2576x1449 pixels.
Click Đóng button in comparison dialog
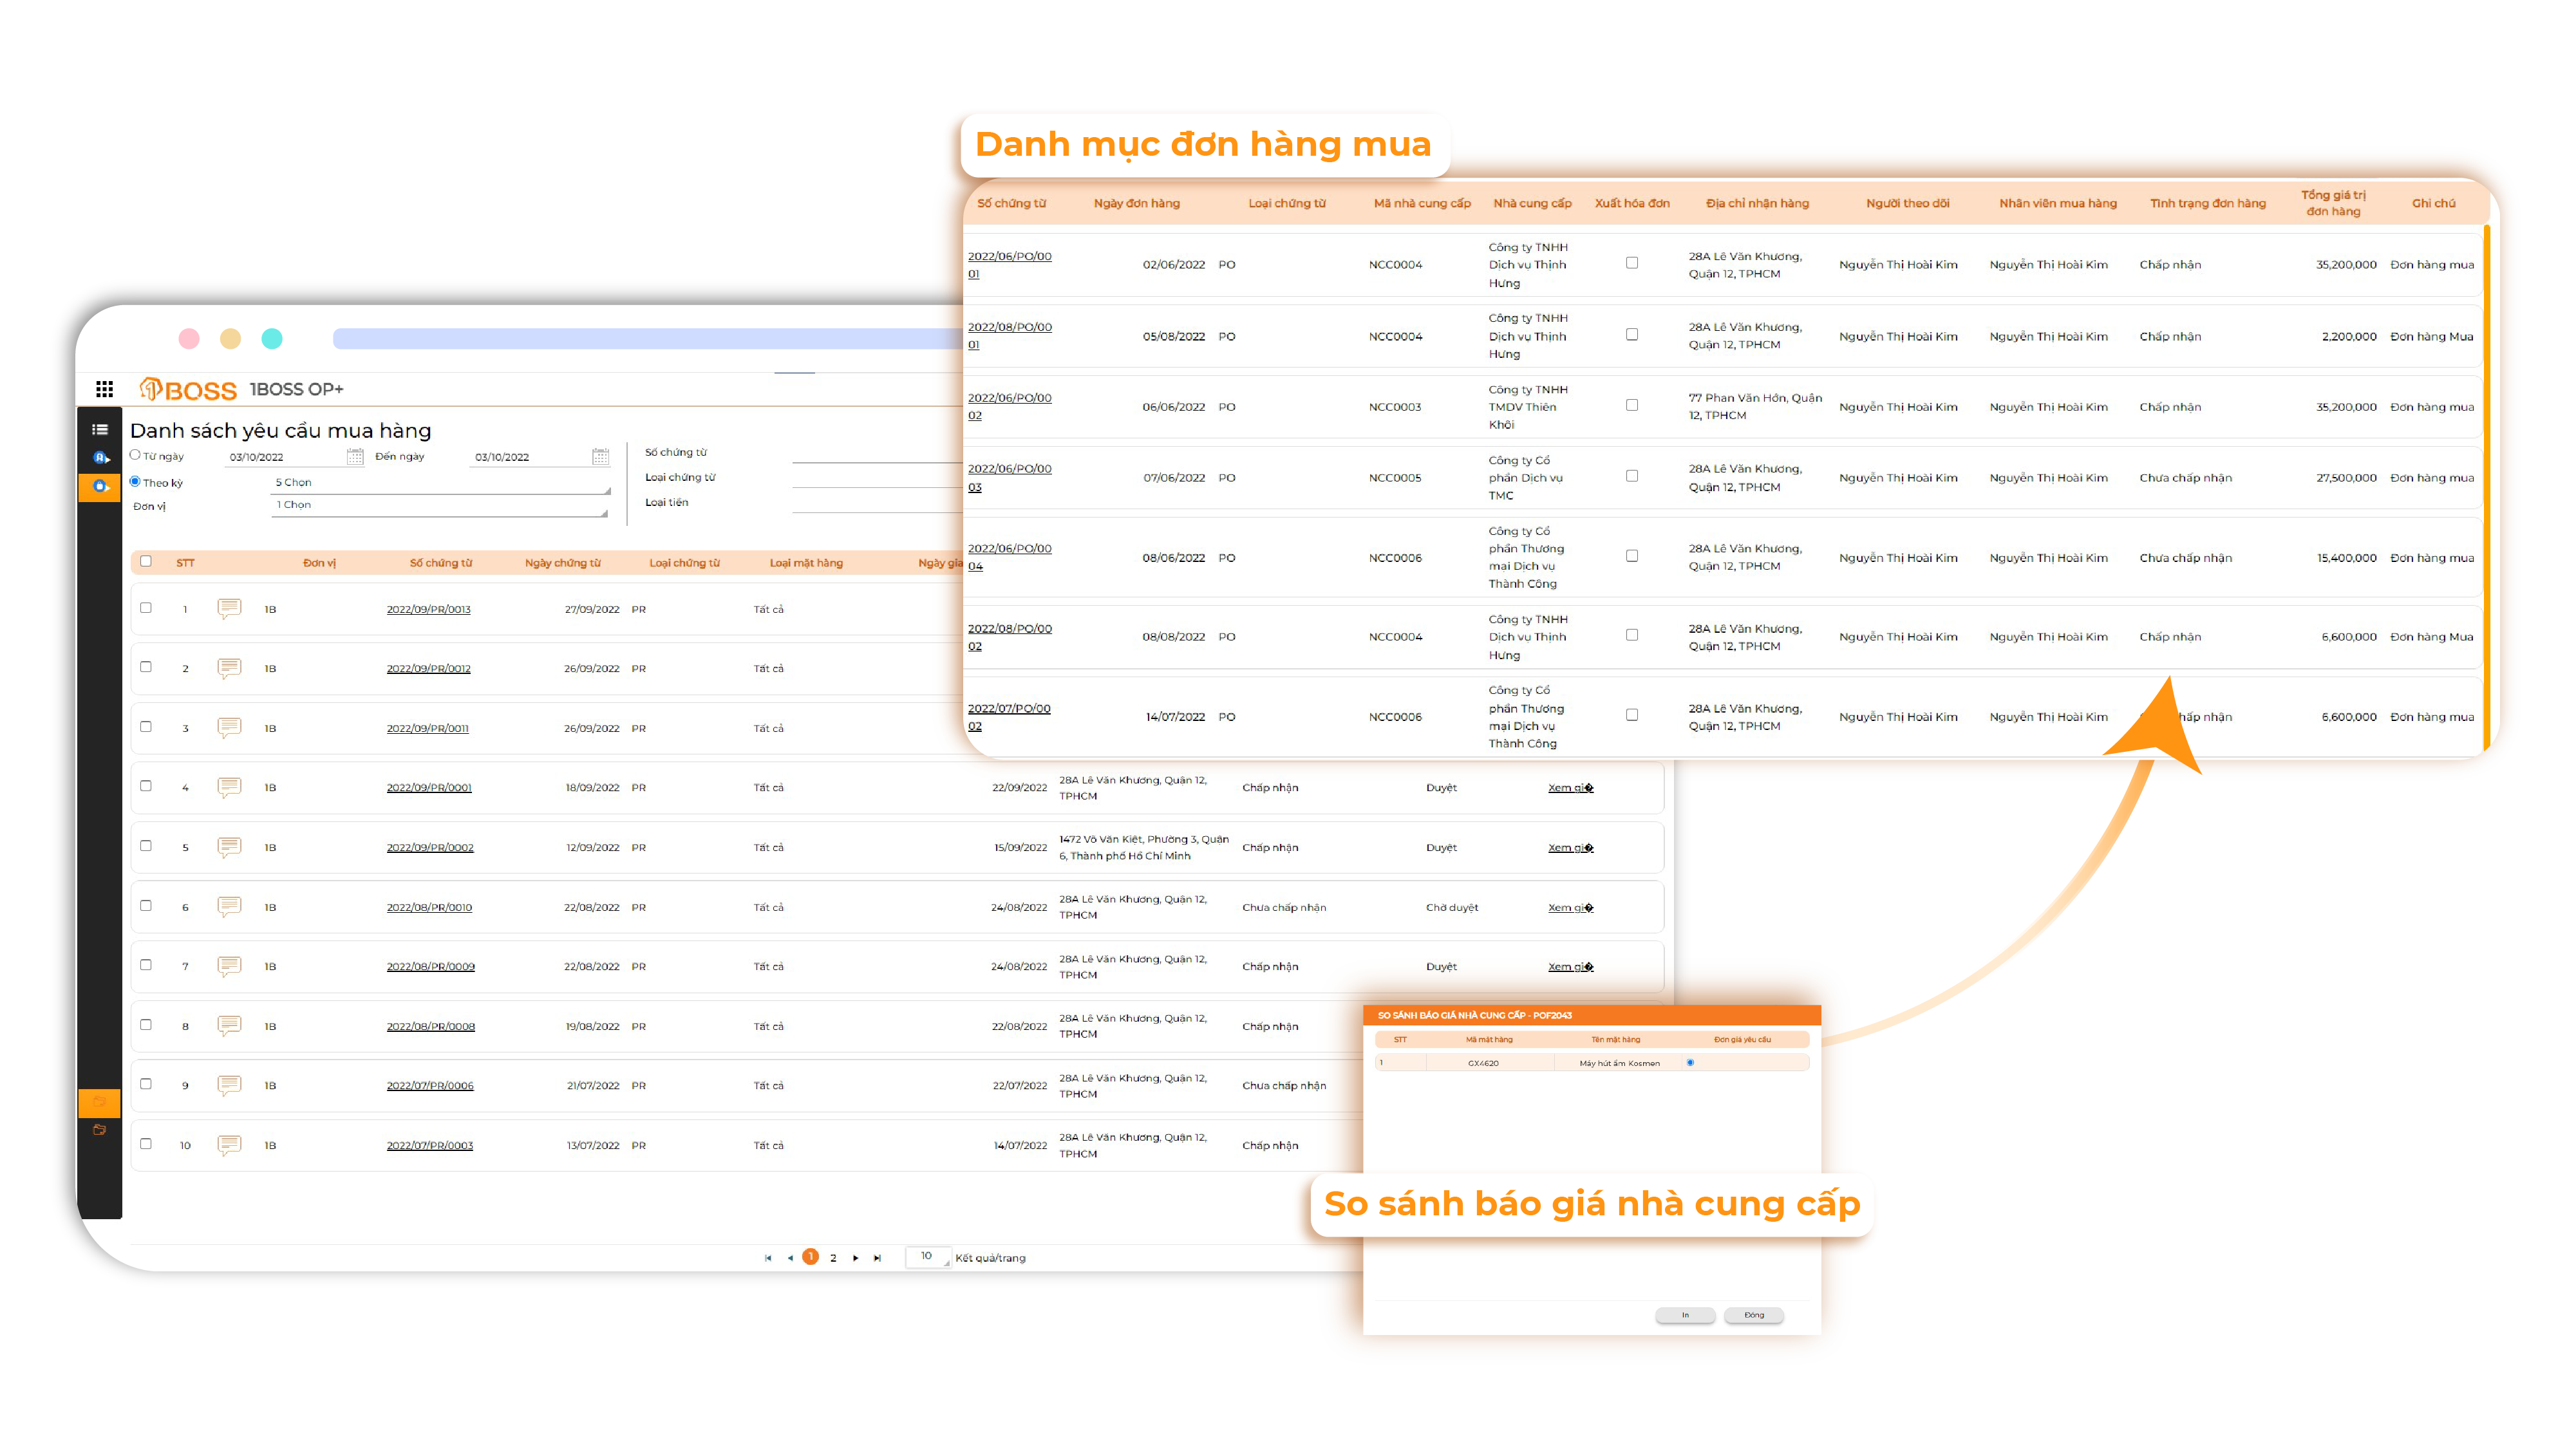point(1754,1315)
